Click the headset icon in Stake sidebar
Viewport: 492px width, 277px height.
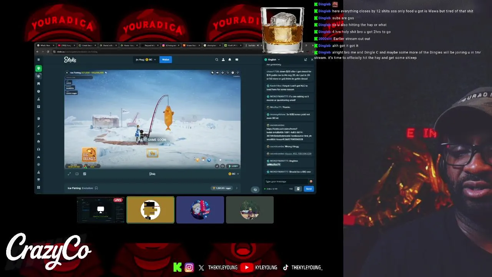click(x=38, y=149)
